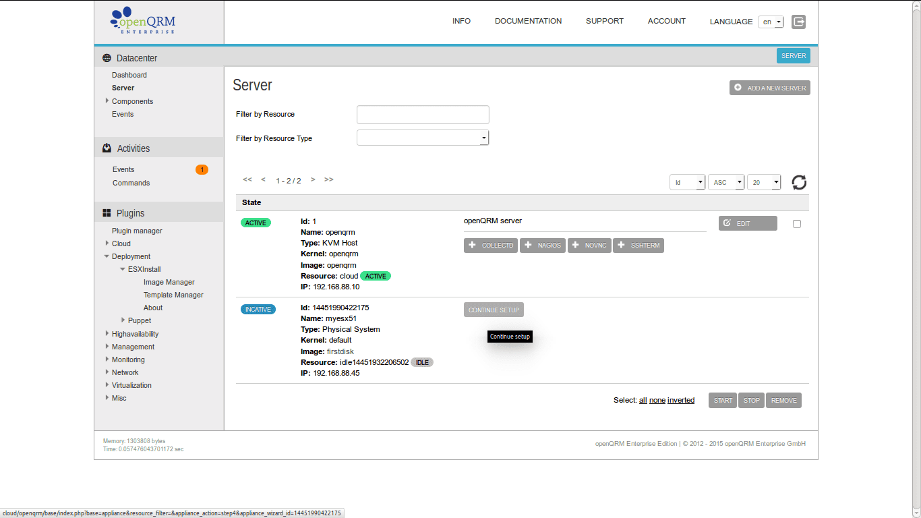Expand the Components tree node
Image resolution: width=921 pixels, height=518 pixels.
[107, 100]
